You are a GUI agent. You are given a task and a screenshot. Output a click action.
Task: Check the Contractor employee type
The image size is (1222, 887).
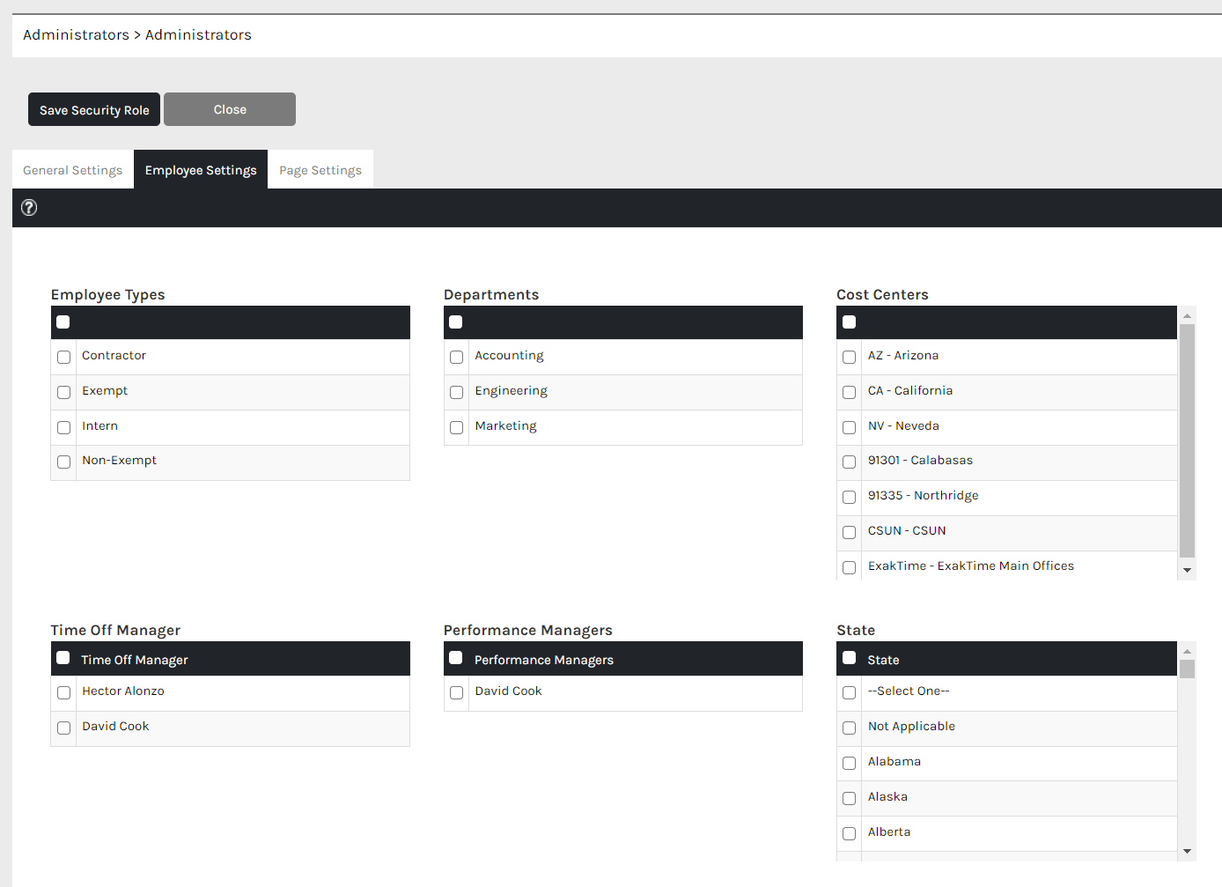pos(63,357)
